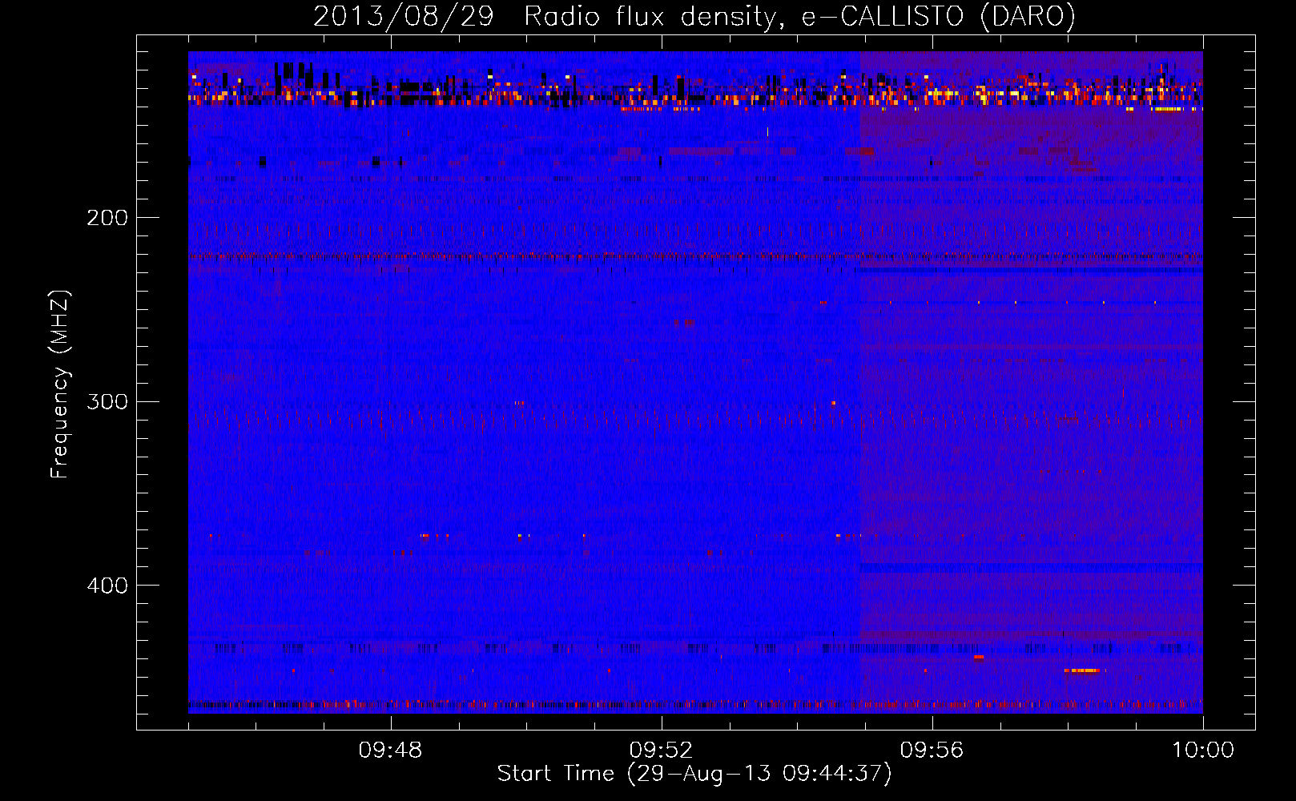Click the "Frequency (MHZ)" y-axis label

[x=60, y=384]
